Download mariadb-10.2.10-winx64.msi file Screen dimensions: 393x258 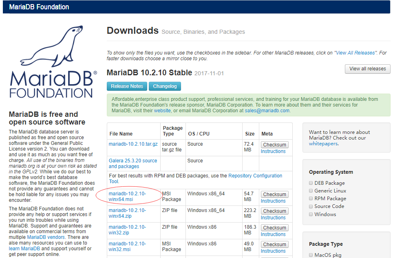click(127, 197)
